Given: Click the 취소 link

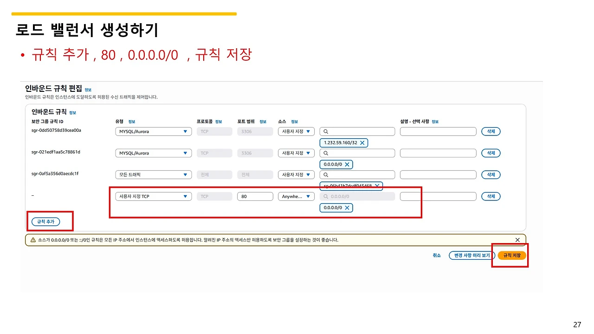Looking at the screenshot, I should [437, 256].
